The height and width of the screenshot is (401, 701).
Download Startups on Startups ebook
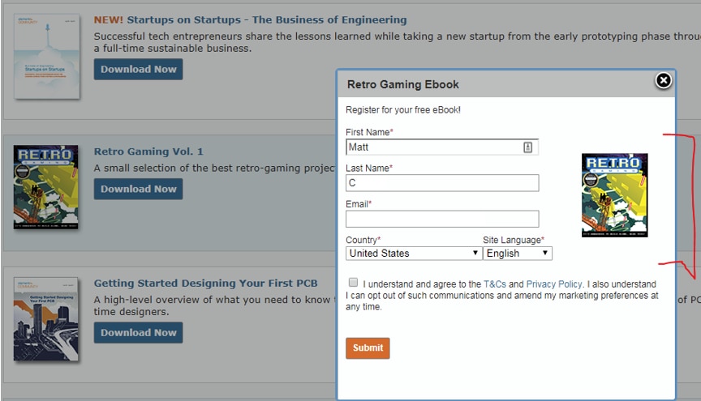138,69
